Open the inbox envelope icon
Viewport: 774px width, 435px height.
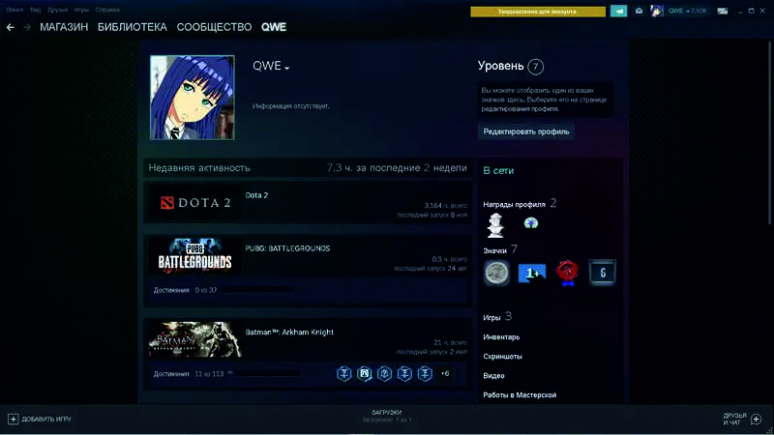click(639, 11)
